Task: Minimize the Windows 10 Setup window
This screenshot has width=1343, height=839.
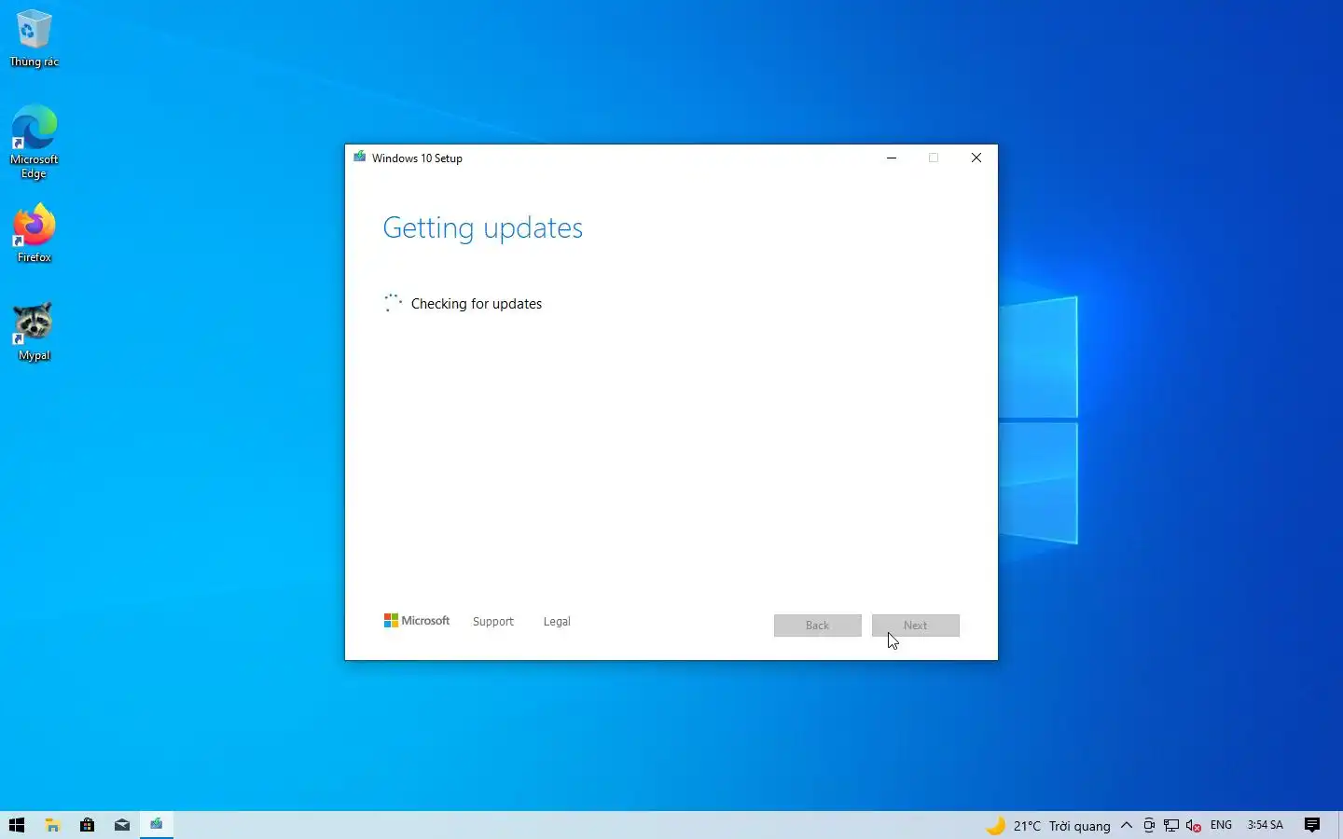Action: point(892,158)
